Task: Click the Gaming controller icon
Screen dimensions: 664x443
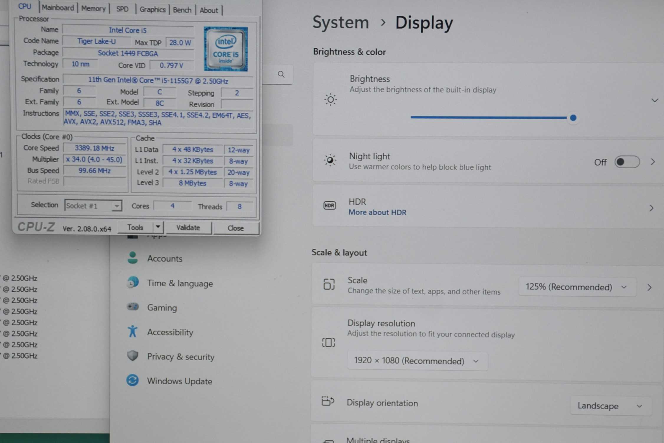Action: coord(133,307)
